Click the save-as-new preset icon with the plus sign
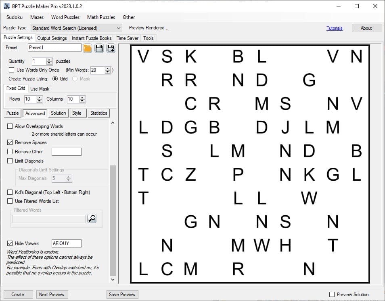The image size is (385, 301). (x=111, y=48)
